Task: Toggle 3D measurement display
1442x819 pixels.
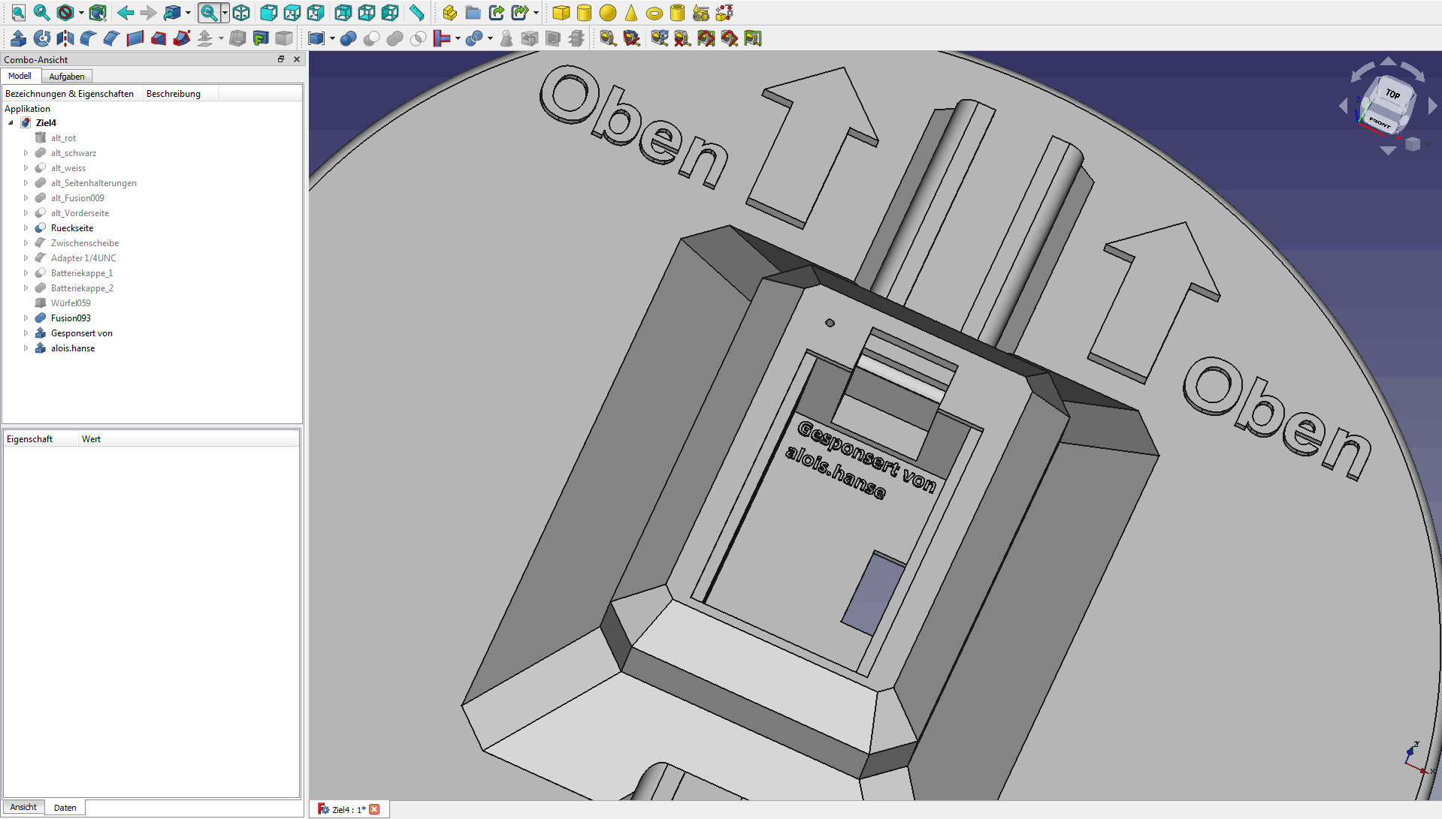Action: click(730, 38)
